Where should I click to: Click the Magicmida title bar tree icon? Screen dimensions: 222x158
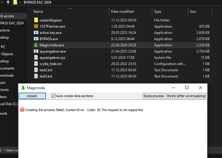[23, 88]
